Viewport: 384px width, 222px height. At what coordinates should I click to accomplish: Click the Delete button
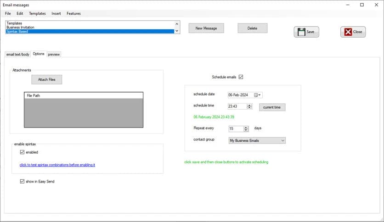[253, 28]
